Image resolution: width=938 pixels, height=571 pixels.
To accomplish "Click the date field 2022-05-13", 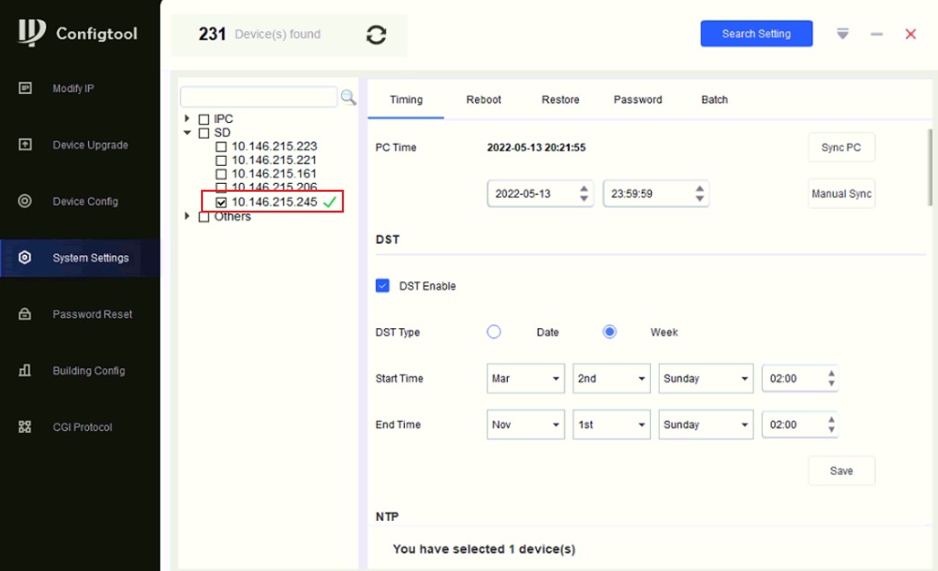I will 539,194.
